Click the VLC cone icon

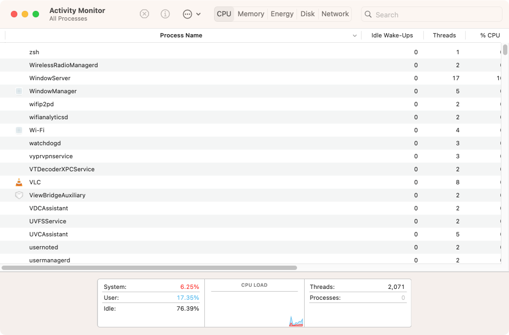19,182
